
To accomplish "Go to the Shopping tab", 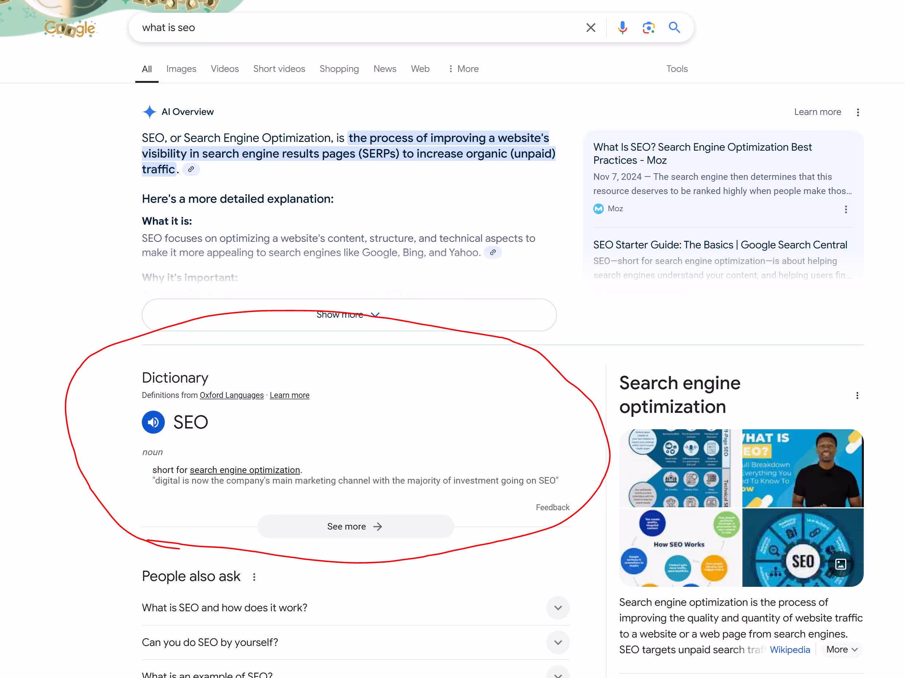I will point(339,69).
